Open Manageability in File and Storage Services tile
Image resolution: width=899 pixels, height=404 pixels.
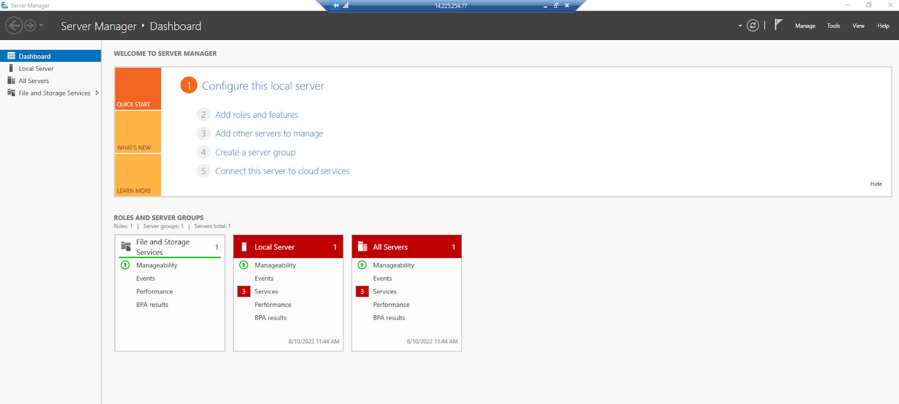coord(157,265)
